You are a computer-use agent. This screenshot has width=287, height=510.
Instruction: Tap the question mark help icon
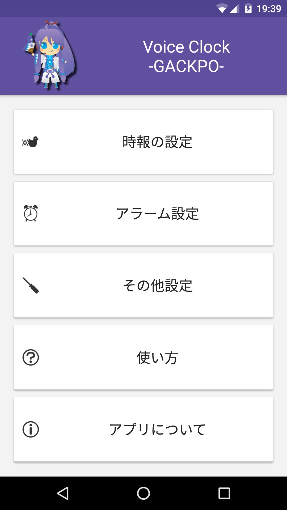click(x=31, y=357)
